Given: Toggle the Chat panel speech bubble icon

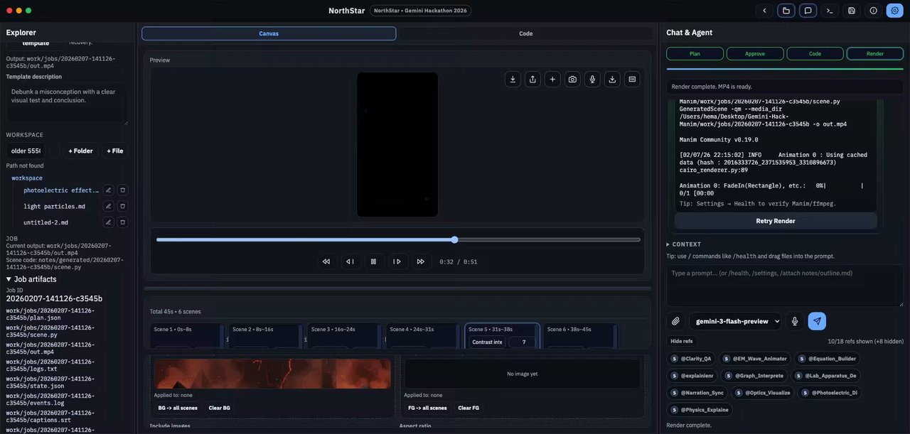Looking at the screenshot, I should click(x=808, y=11).
